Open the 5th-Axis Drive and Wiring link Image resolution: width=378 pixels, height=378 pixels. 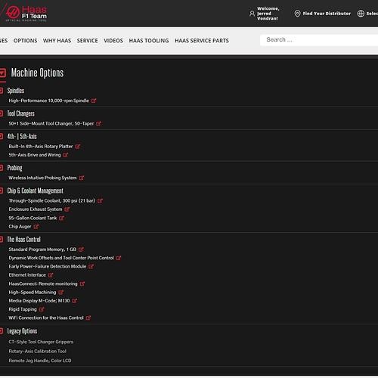coord(35,155)
